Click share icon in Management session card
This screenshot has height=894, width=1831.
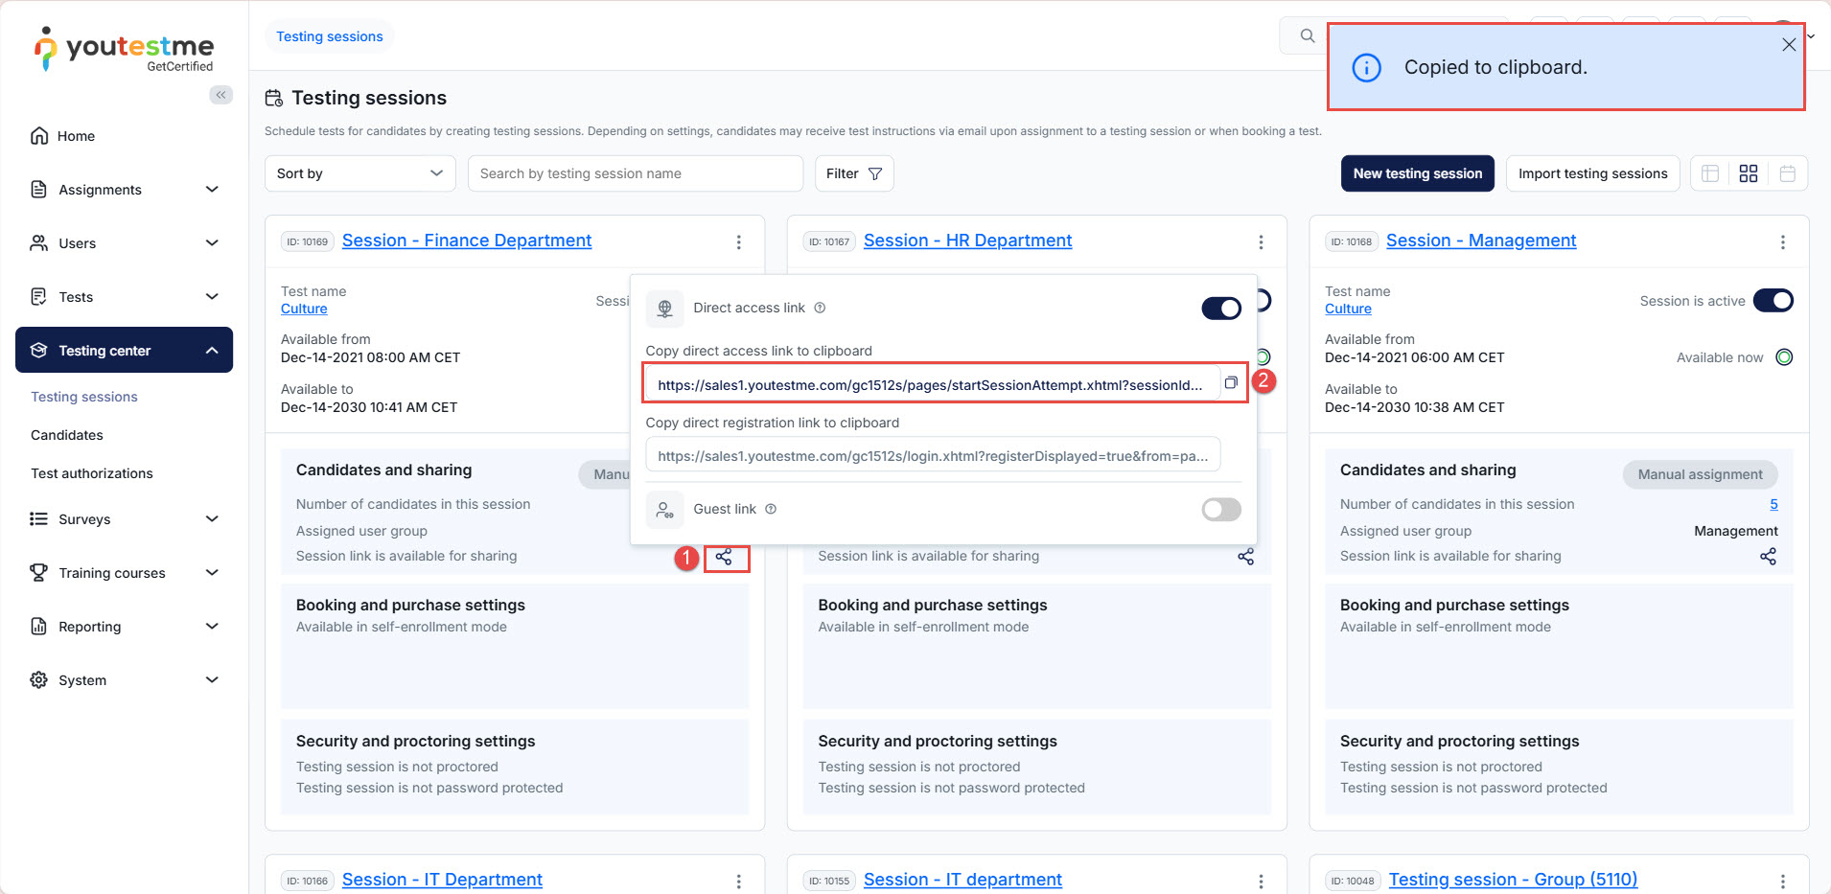pyautogui.click(x=1768, y=557)
